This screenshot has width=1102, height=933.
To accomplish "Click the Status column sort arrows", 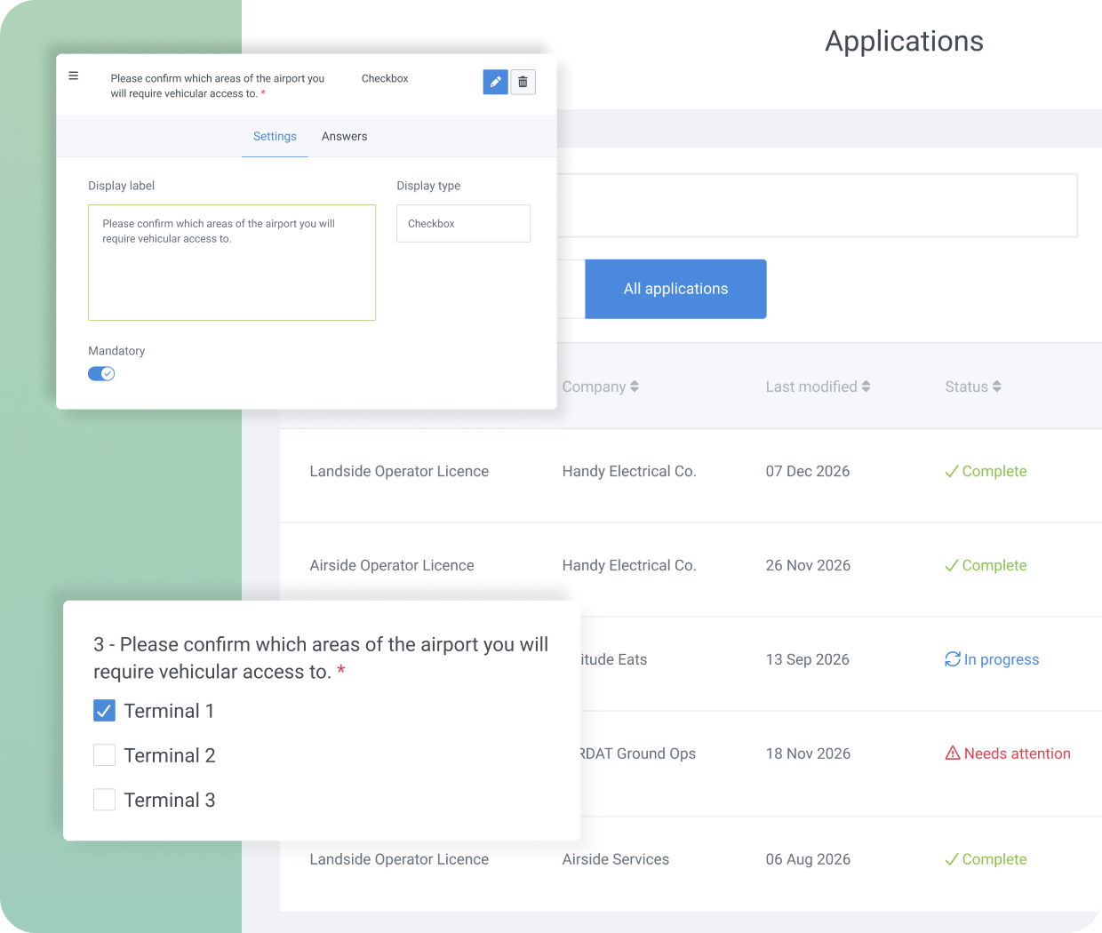I will pos(997,387).
